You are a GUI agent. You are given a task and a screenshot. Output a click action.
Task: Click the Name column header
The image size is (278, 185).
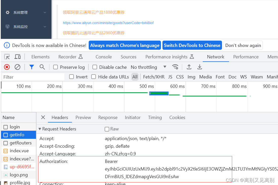coord(18,117)
